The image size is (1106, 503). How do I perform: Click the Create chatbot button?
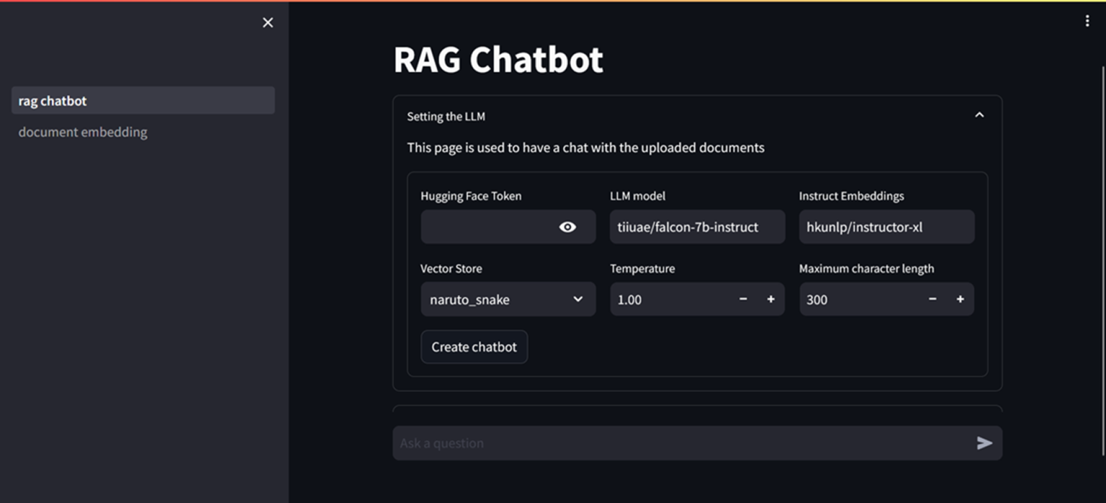(474, 347)
